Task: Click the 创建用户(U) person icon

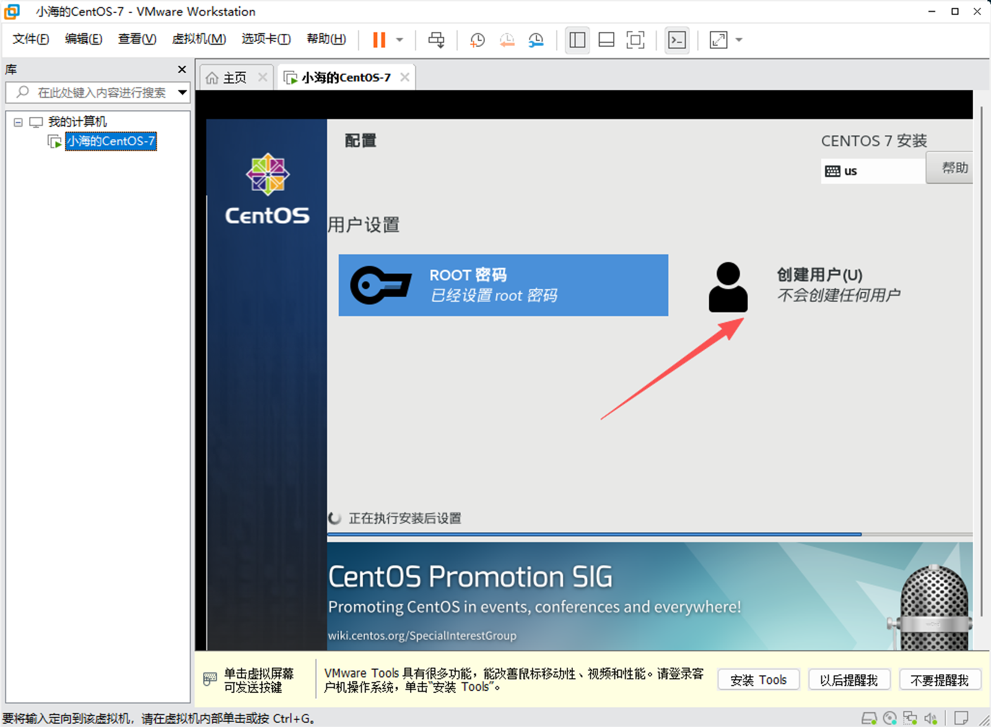Action: [x=728, y=287]
